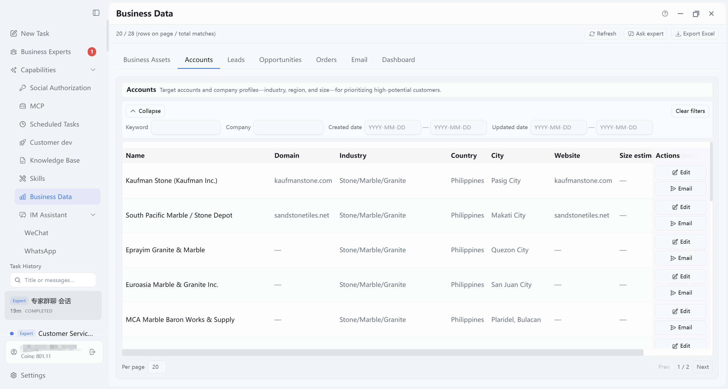
Task: Edit MCA Marble Baron Works & Supply
Action: [681, 311]
